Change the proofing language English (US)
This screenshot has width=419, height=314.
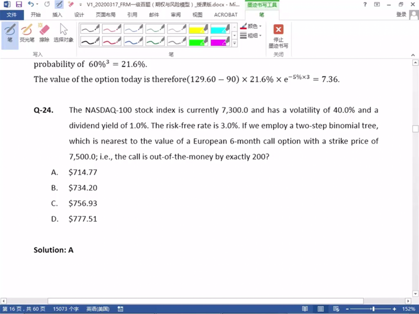pyautogui.click(x=98, y=309)
